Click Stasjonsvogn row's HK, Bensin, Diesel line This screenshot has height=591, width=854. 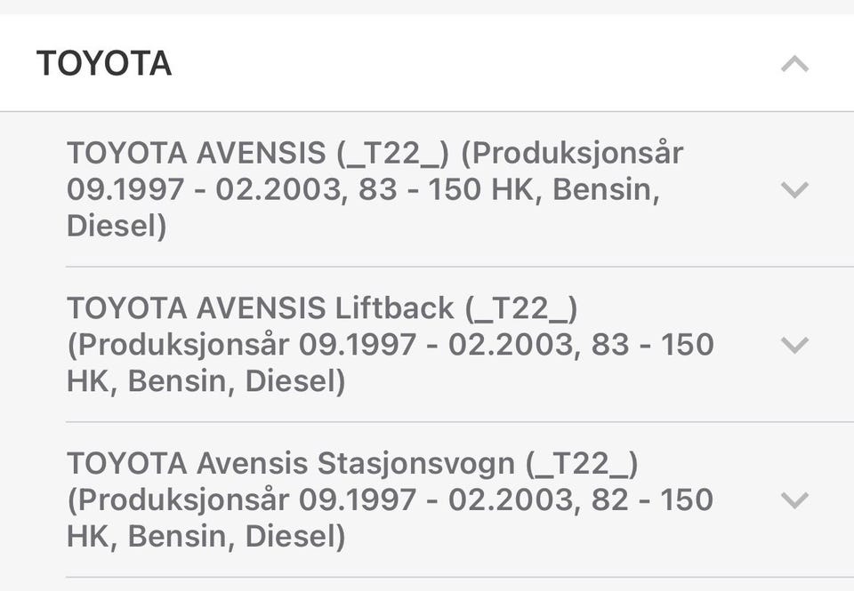[x=205, y=536]
